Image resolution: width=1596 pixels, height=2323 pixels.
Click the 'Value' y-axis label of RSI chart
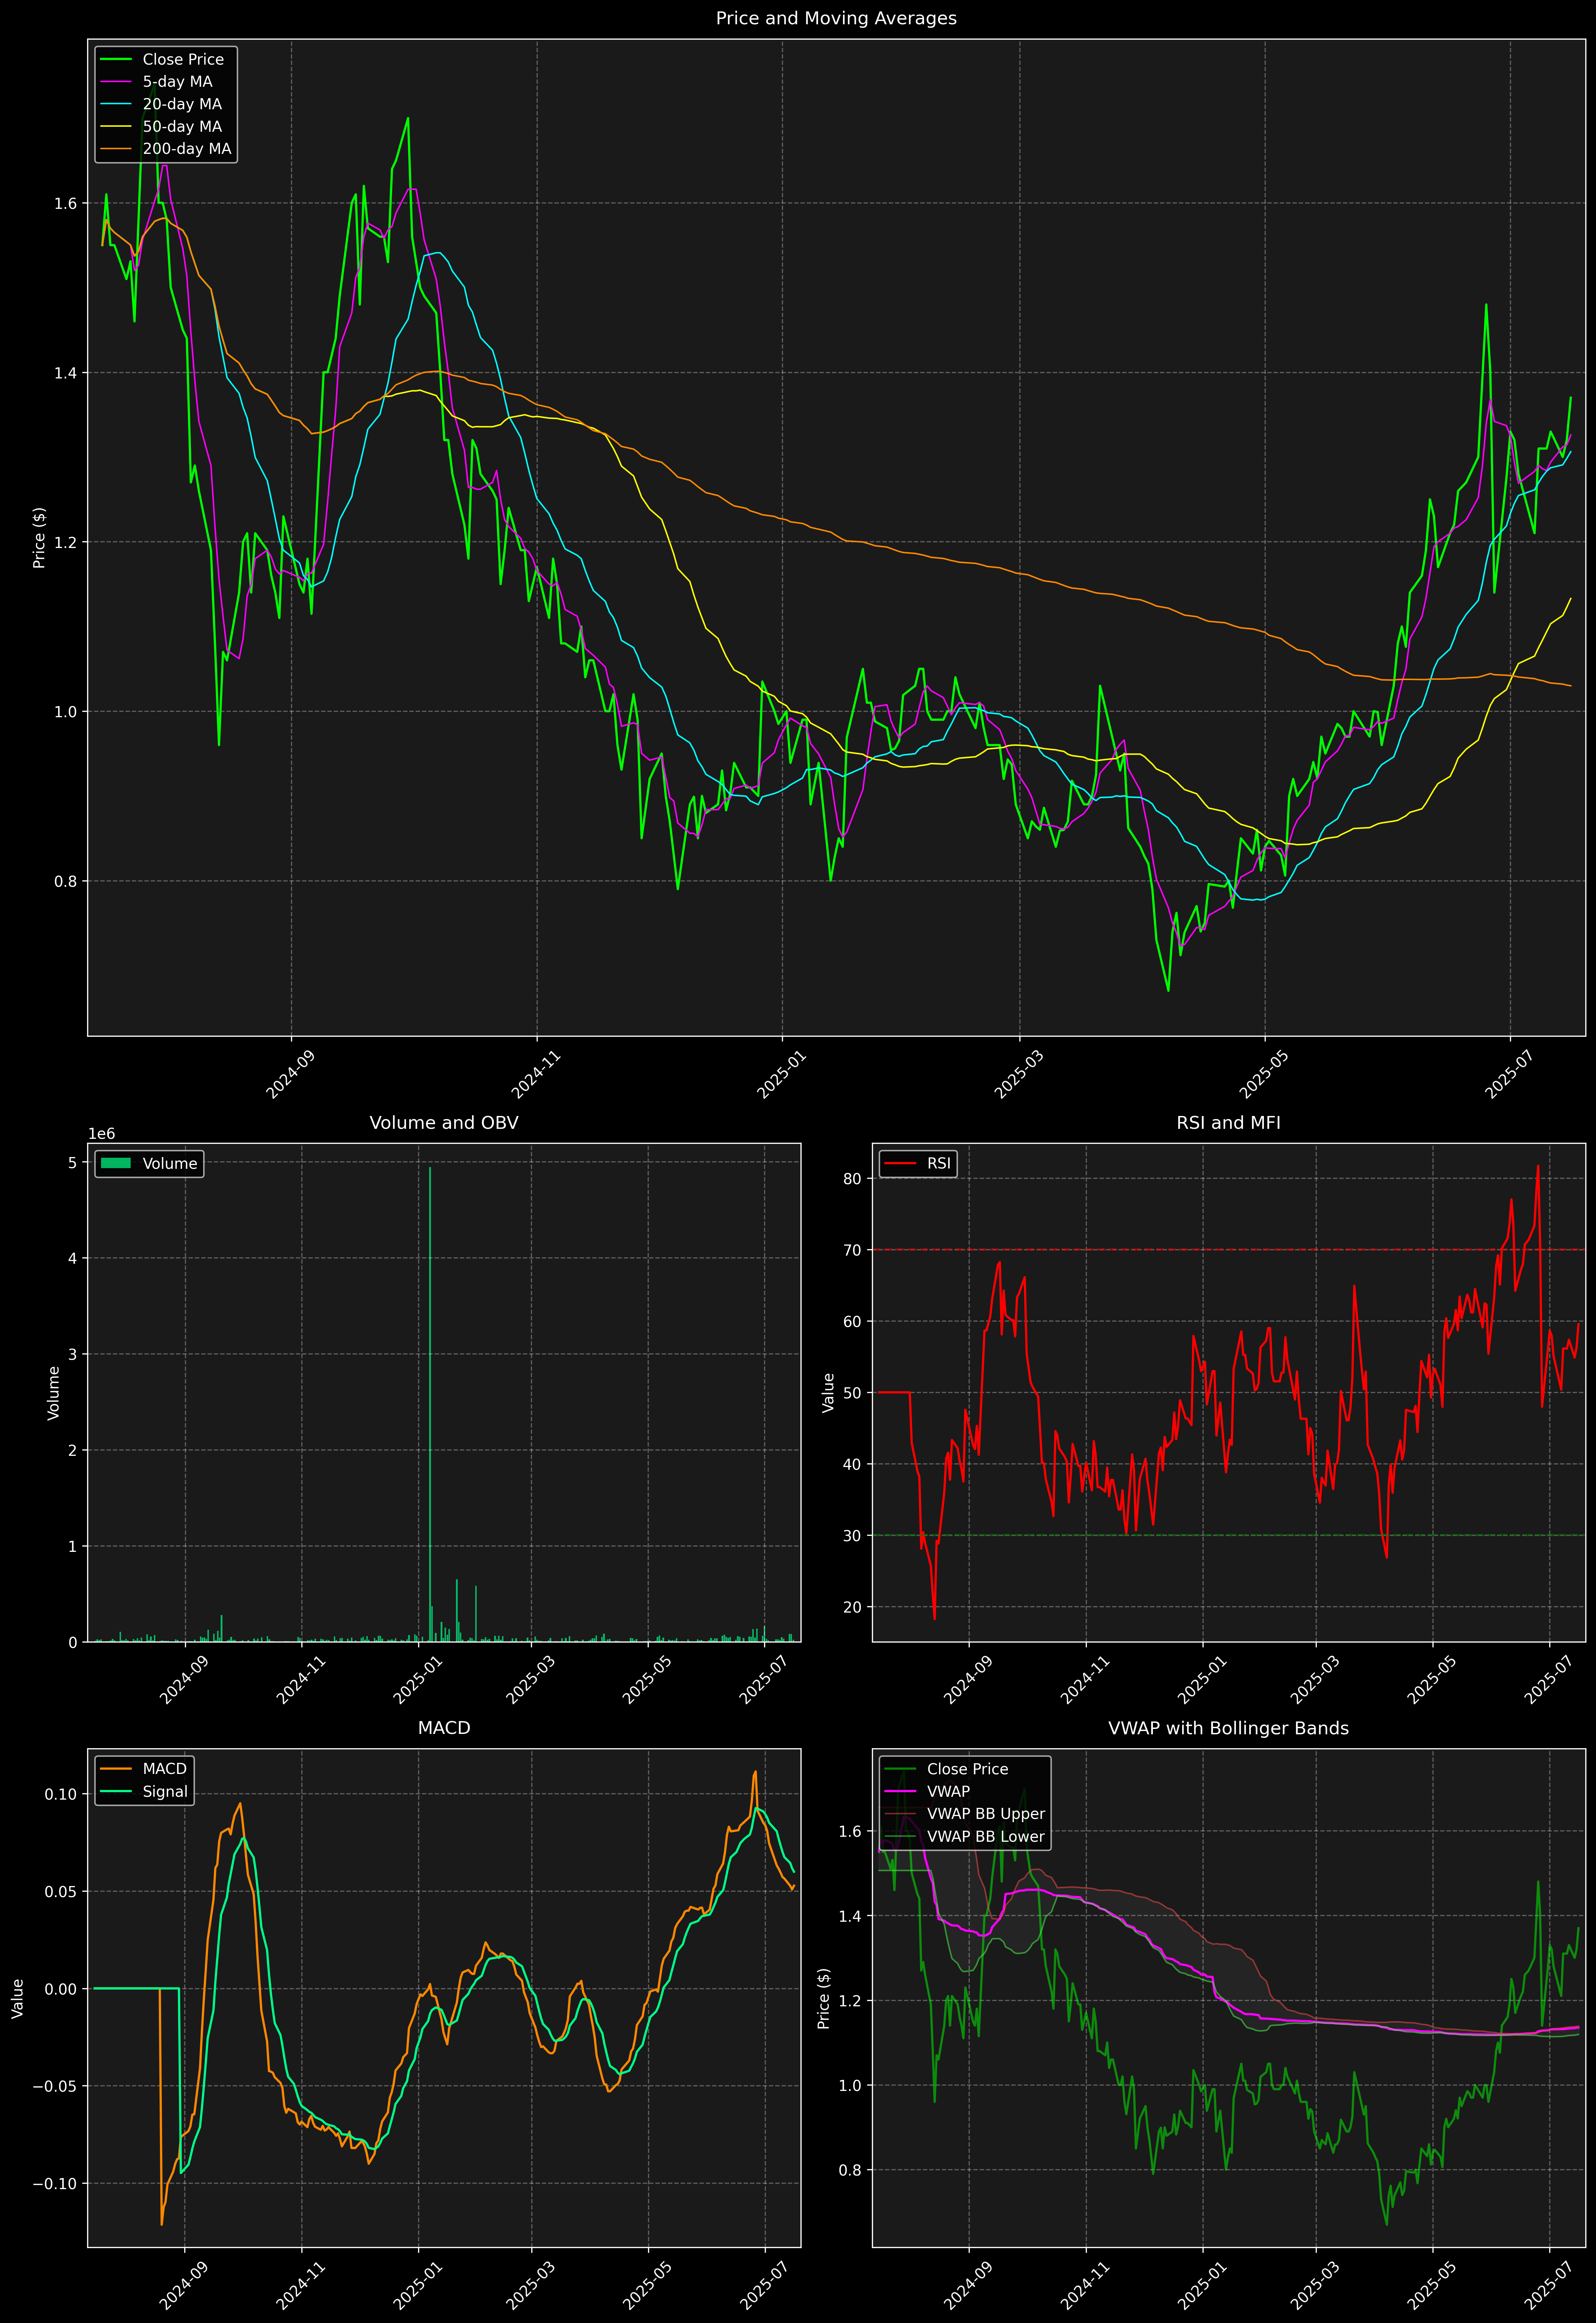click(x=828, y=1392)
